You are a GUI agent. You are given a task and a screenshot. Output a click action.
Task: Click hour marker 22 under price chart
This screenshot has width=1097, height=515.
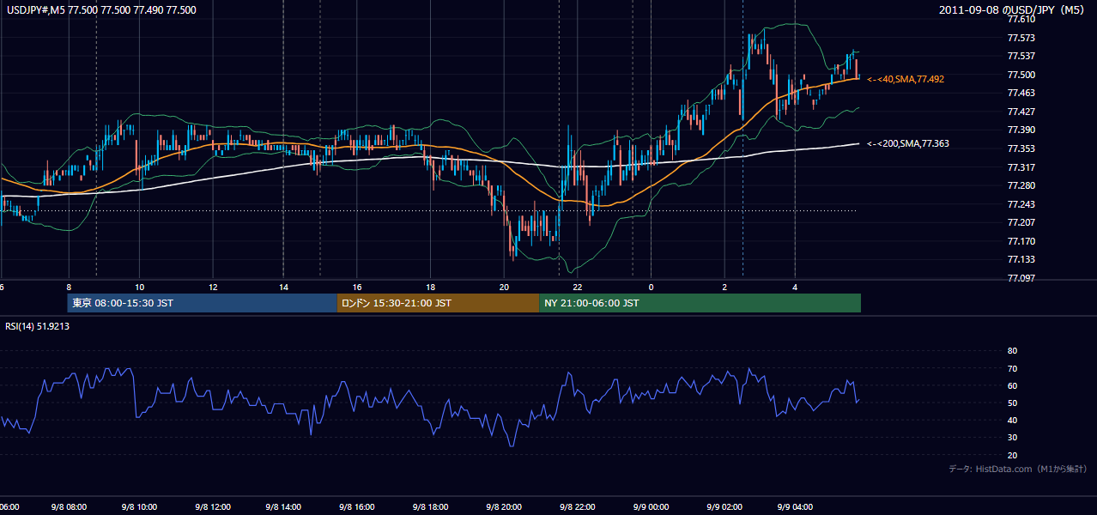click(x=578, y=288)
